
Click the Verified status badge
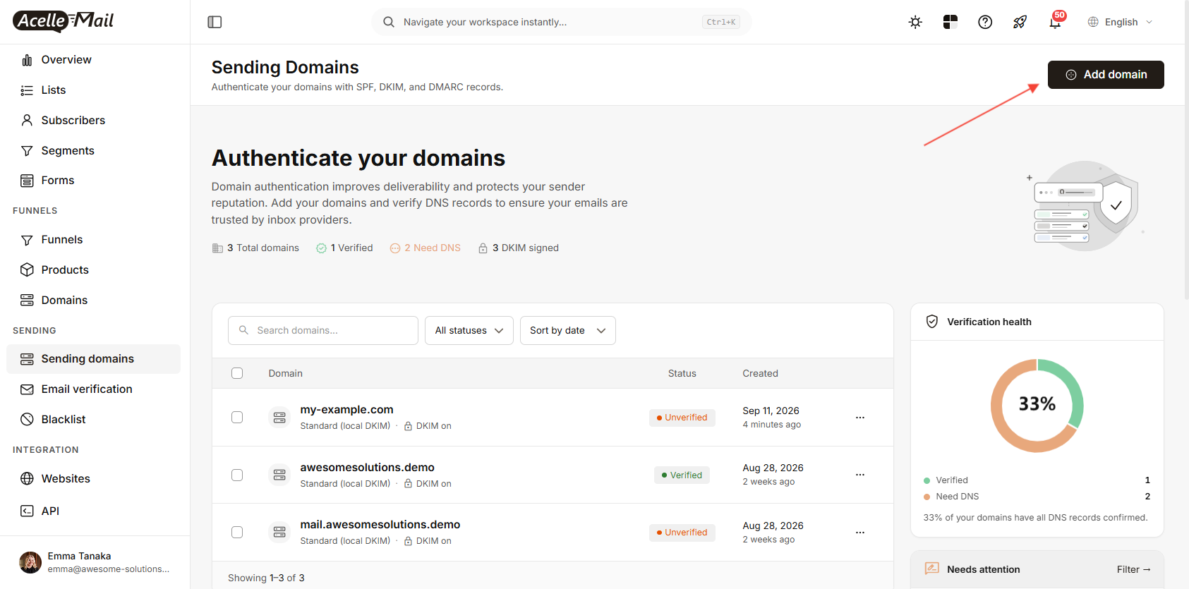682,475
